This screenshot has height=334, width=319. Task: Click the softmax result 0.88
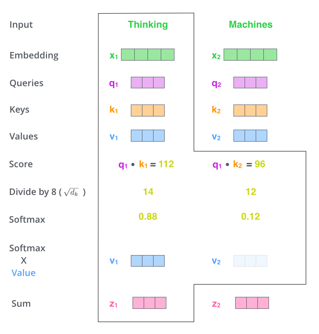point(148,217)
